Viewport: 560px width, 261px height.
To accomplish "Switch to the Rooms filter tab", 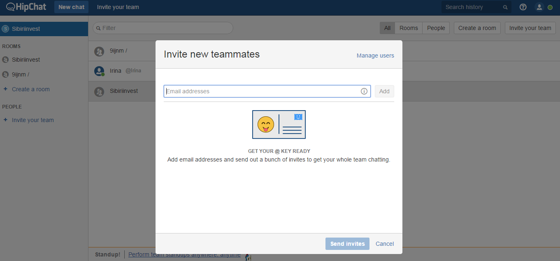I will [409, 28].
